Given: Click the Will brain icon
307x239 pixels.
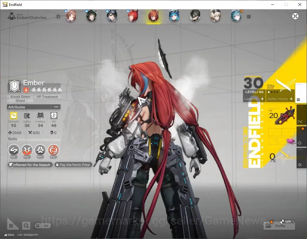Looking at the screenshot, I should point(54,116).
